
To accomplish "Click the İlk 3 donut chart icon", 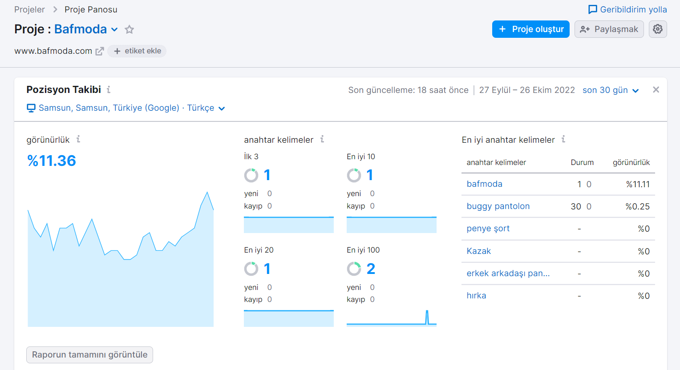I will [x=251, y=175].
